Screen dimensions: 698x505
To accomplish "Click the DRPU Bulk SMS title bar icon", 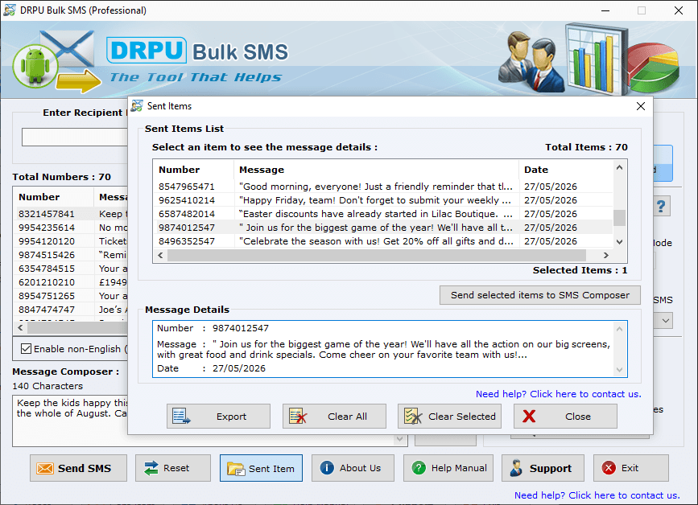I will tap(10, 10).
